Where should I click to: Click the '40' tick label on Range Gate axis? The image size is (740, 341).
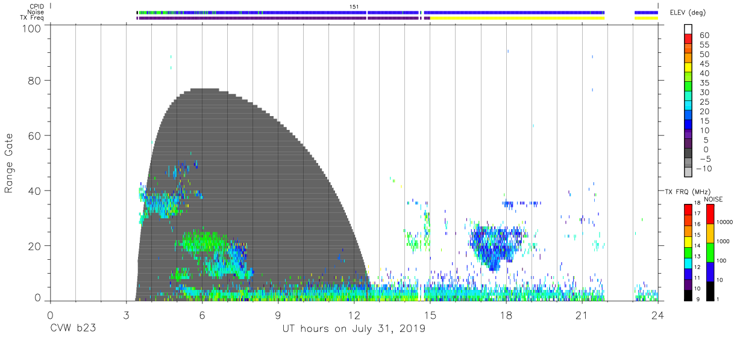tap(36, 191)
